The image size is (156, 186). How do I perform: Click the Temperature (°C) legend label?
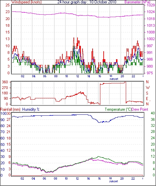118,109
